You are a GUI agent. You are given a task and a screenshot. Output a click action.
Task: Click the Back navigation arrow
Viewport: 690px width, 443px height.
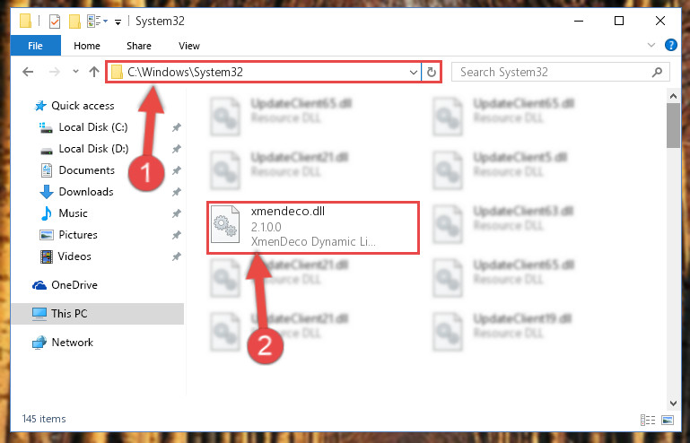point(28,72)
